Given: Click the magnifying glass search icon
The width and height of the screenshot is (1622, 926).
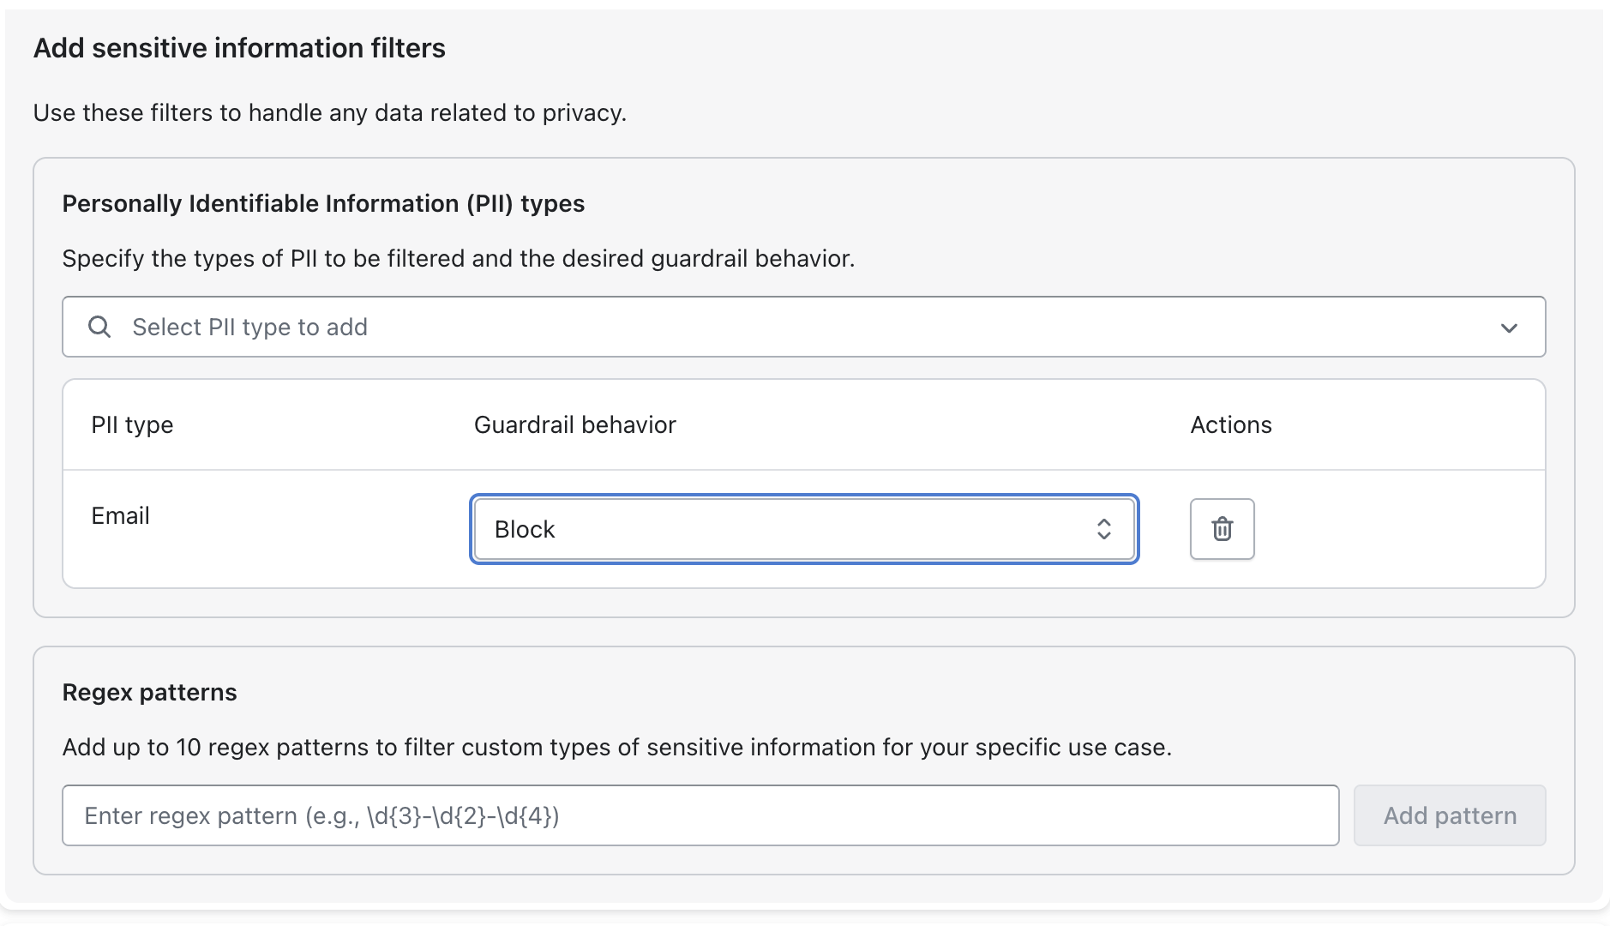Looking at the screenshot, I should tap(99, 327).
